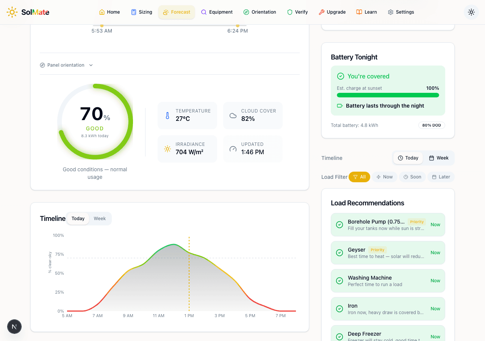Toggle the light/dark theme switch
This screenshot has width=485, height=341.
[x=471, y=12]
